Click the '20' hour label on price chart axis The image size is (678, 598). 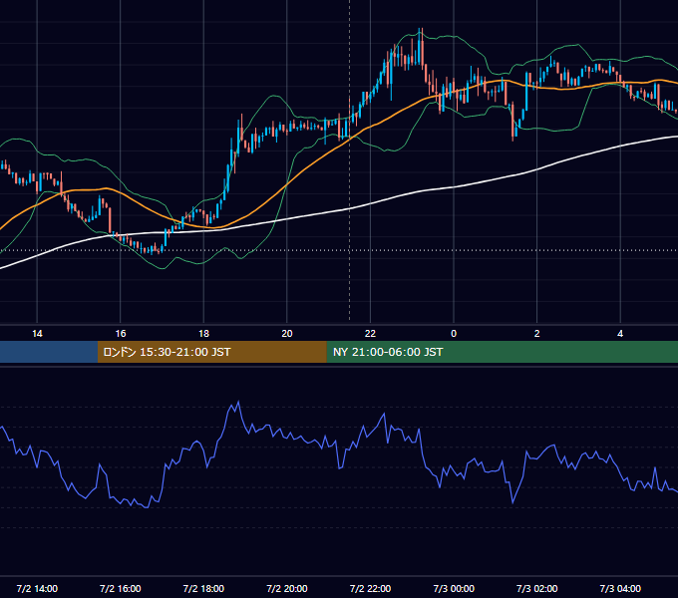(287, 334)
